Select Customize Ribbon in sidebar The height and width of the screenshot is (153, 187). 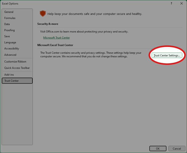17,62
